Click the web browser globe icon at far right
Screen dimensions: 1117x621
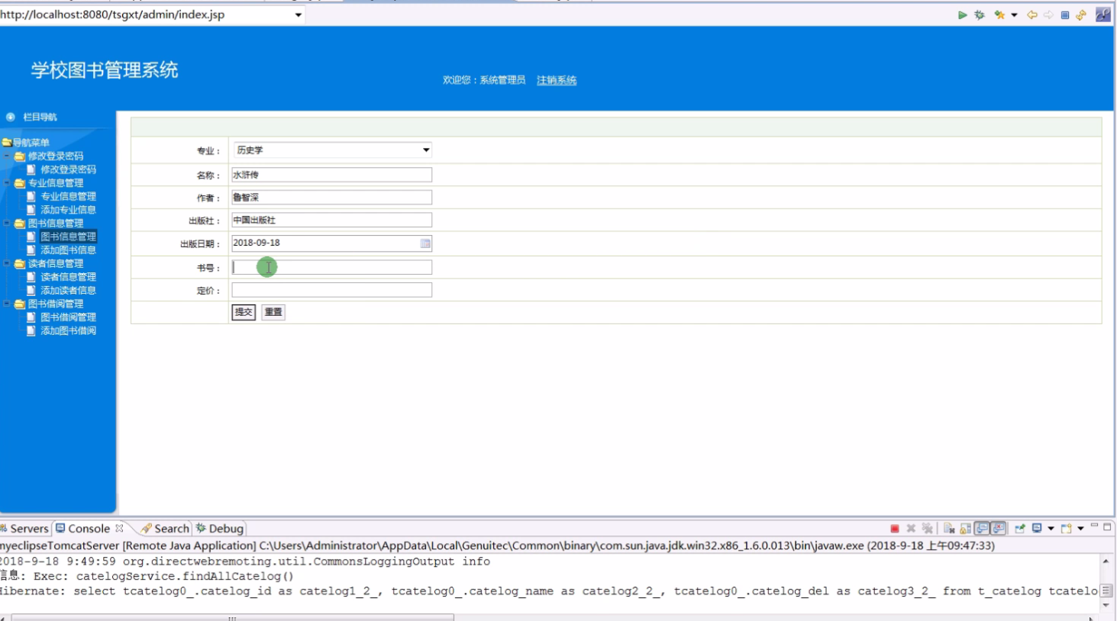(1103, 14)
